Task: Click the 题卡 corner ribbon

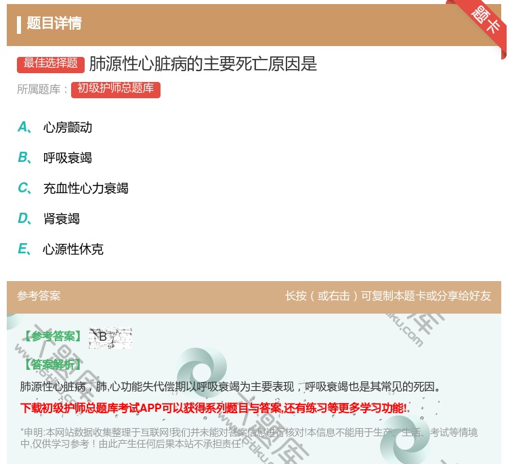Action: [480, 24]
